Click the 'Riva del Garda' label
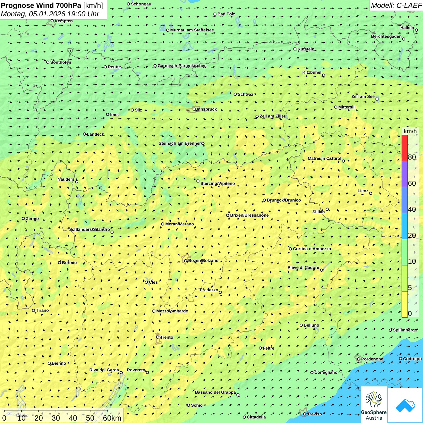The image size is (423, 423). [104, 370]
